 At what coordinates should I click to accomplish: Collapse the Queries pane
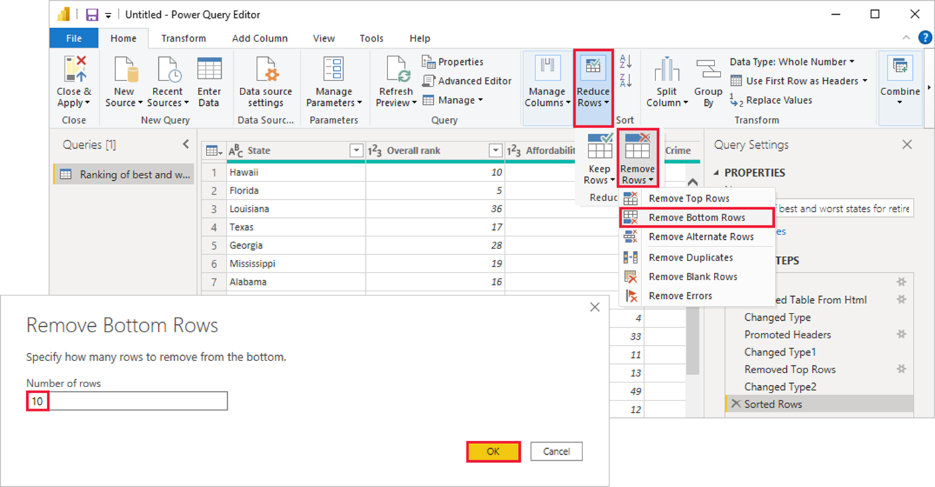(186, 145)
